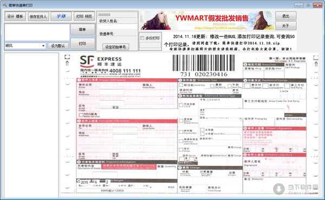The height and width of the screenshot is (200, 325).
Task: Click the 打印 print button
Action: pos(83,43)
